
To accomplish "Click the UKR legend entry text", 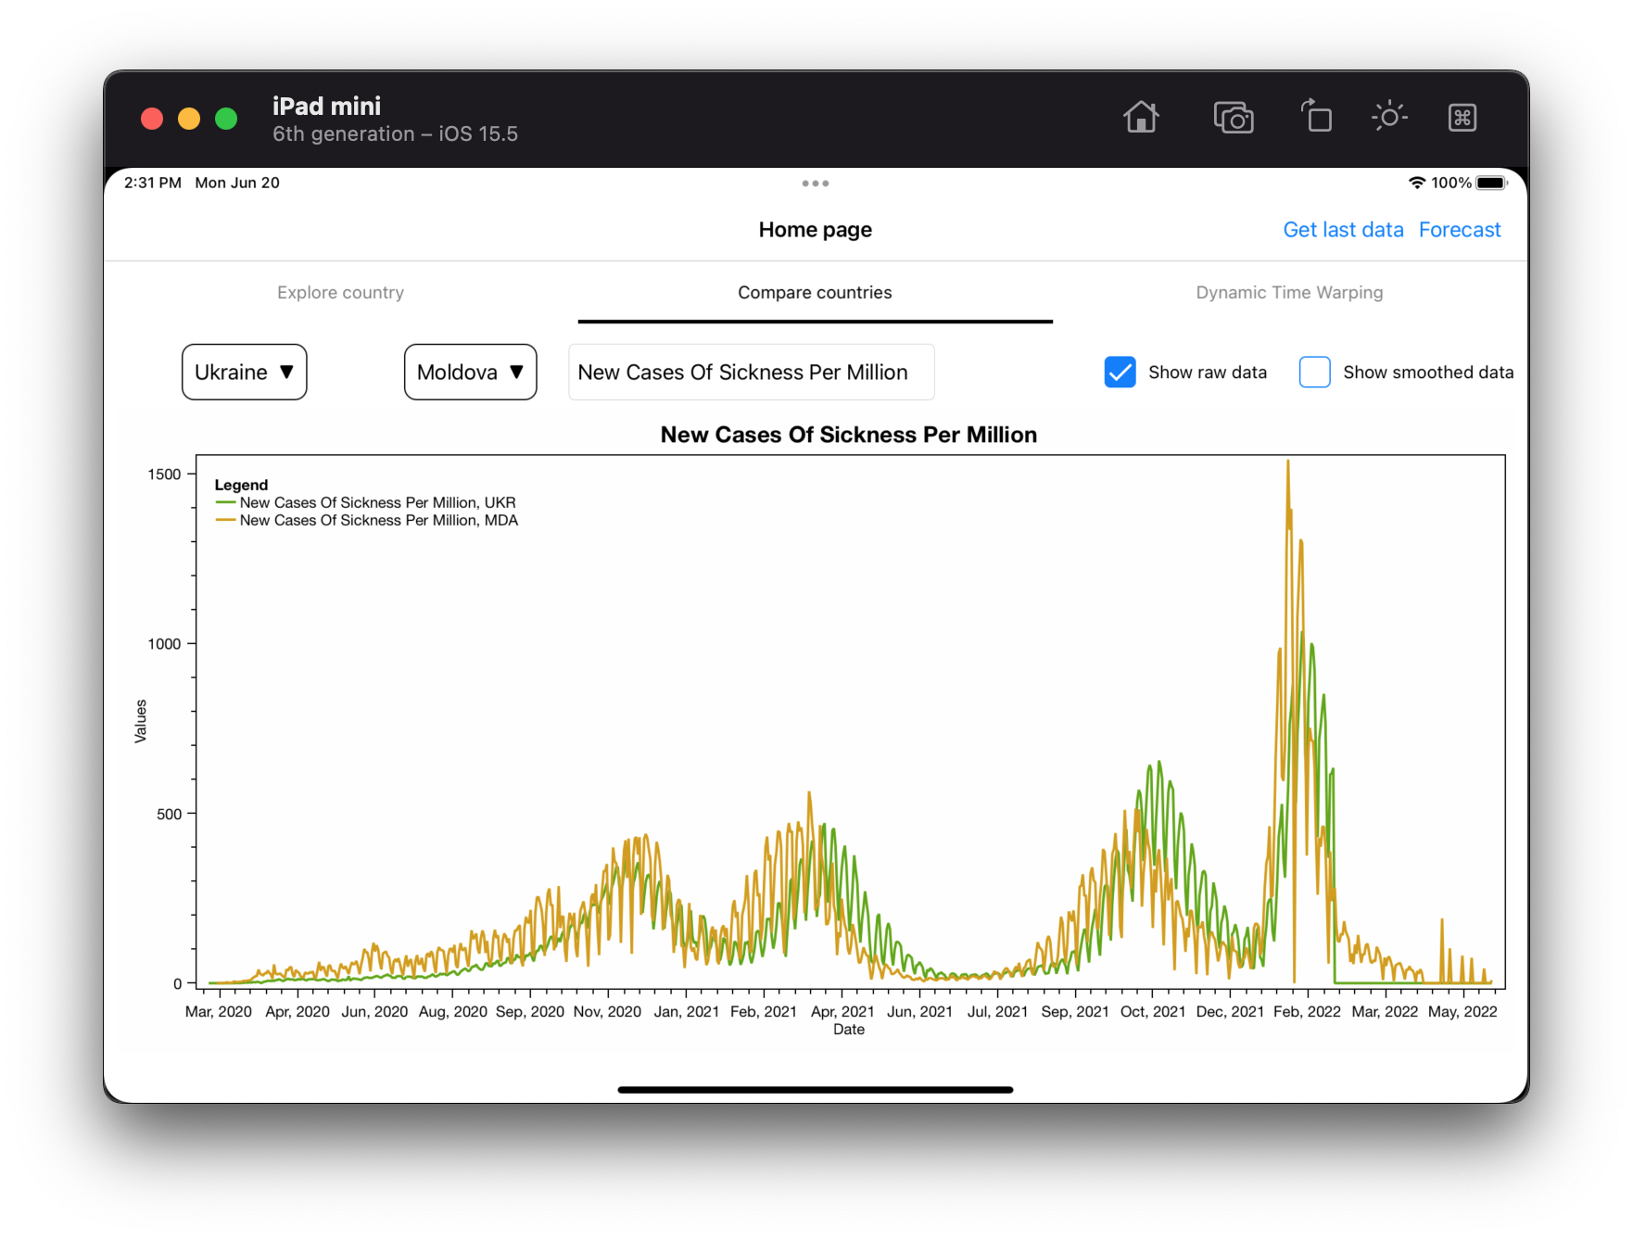I will tap(378, 503).
